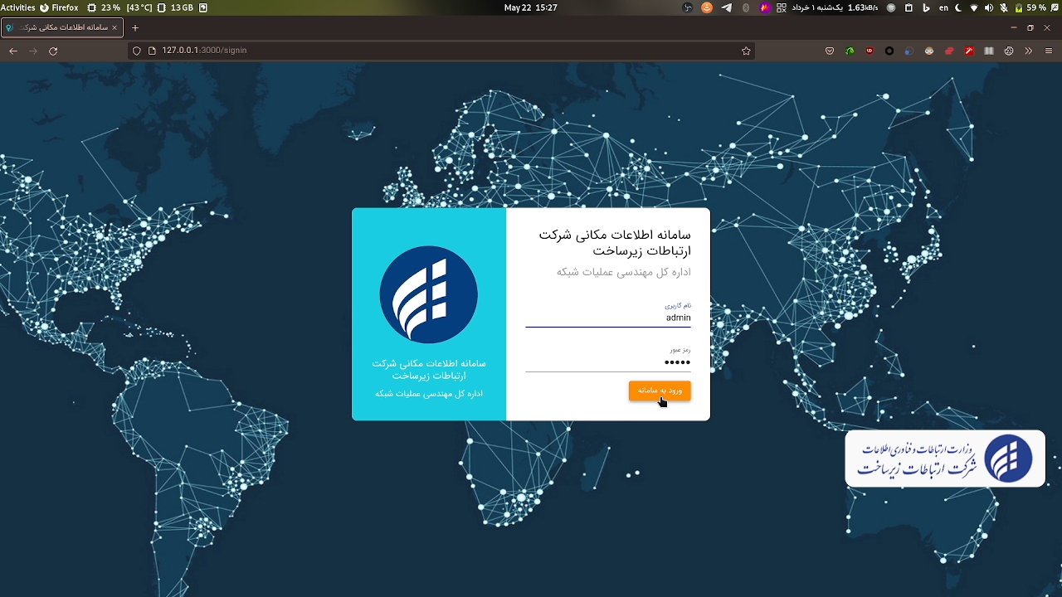Open the uBlock Origin extension popup

pyautogui.click(x=870, y=51)
